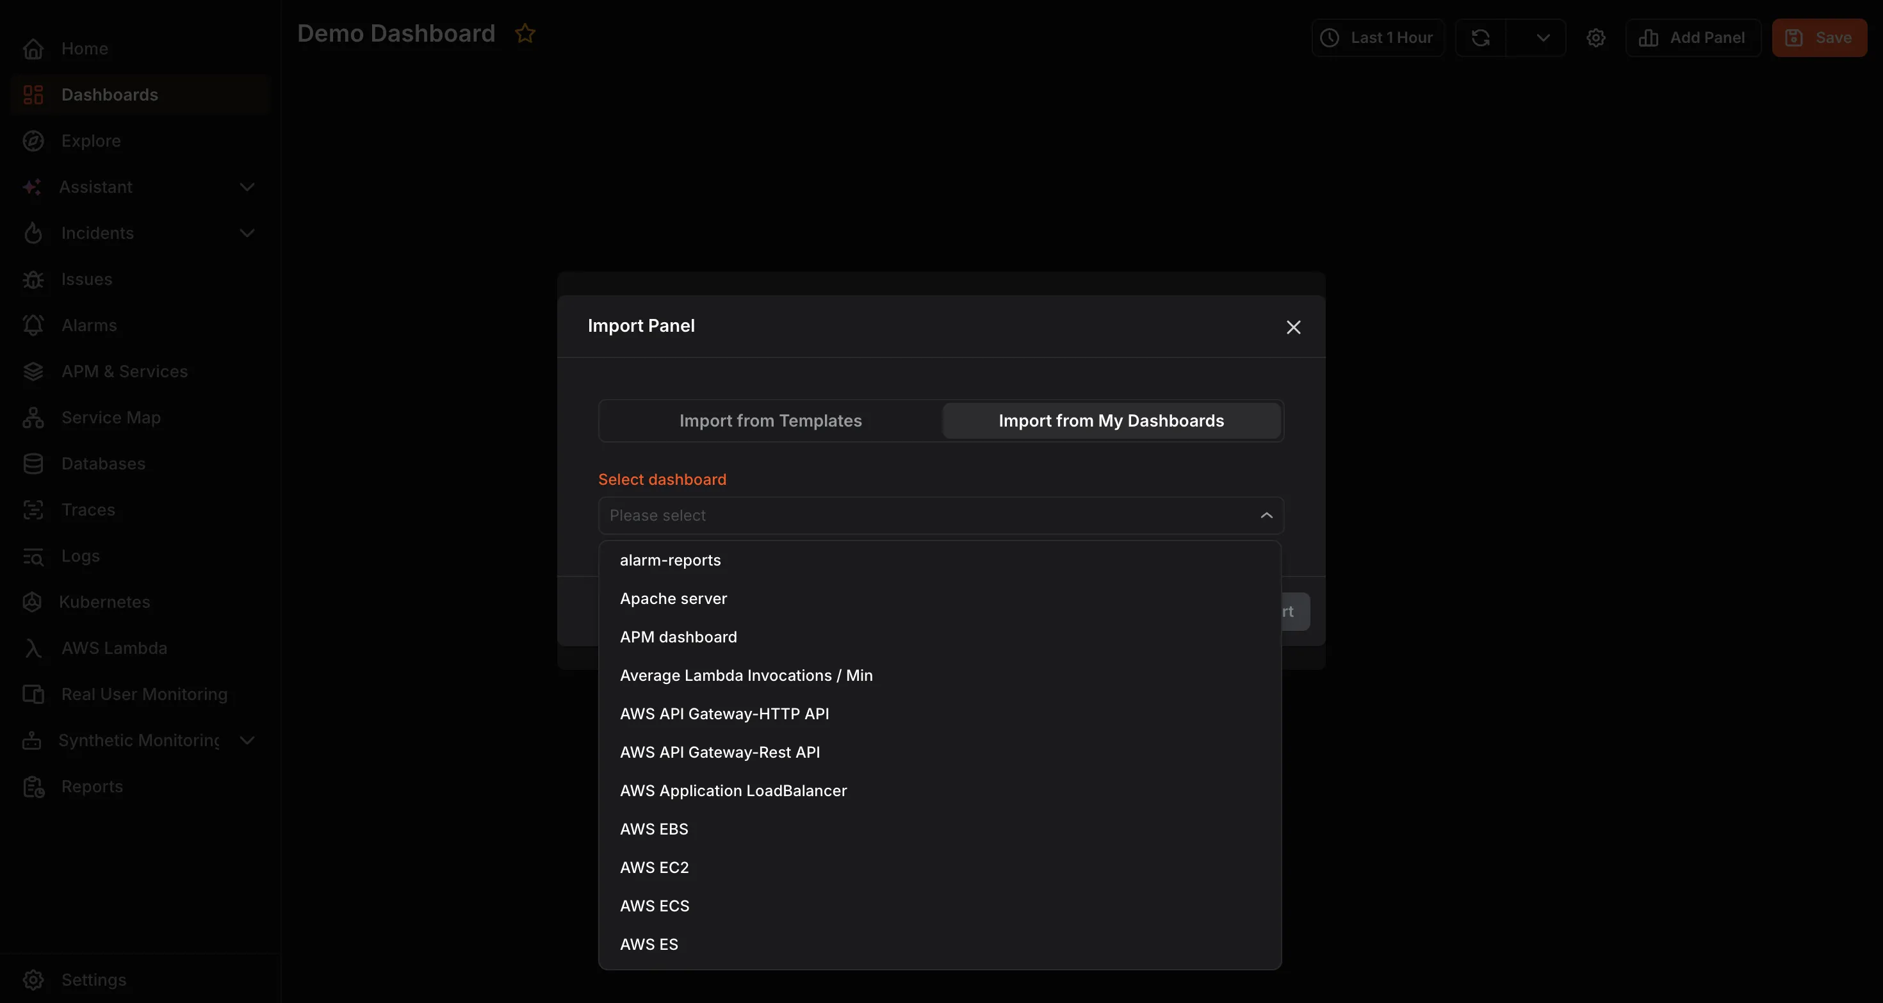Click the Settings gear icon in sidebar
This screenshot has width=1883, height=1003.
point(33,979)
